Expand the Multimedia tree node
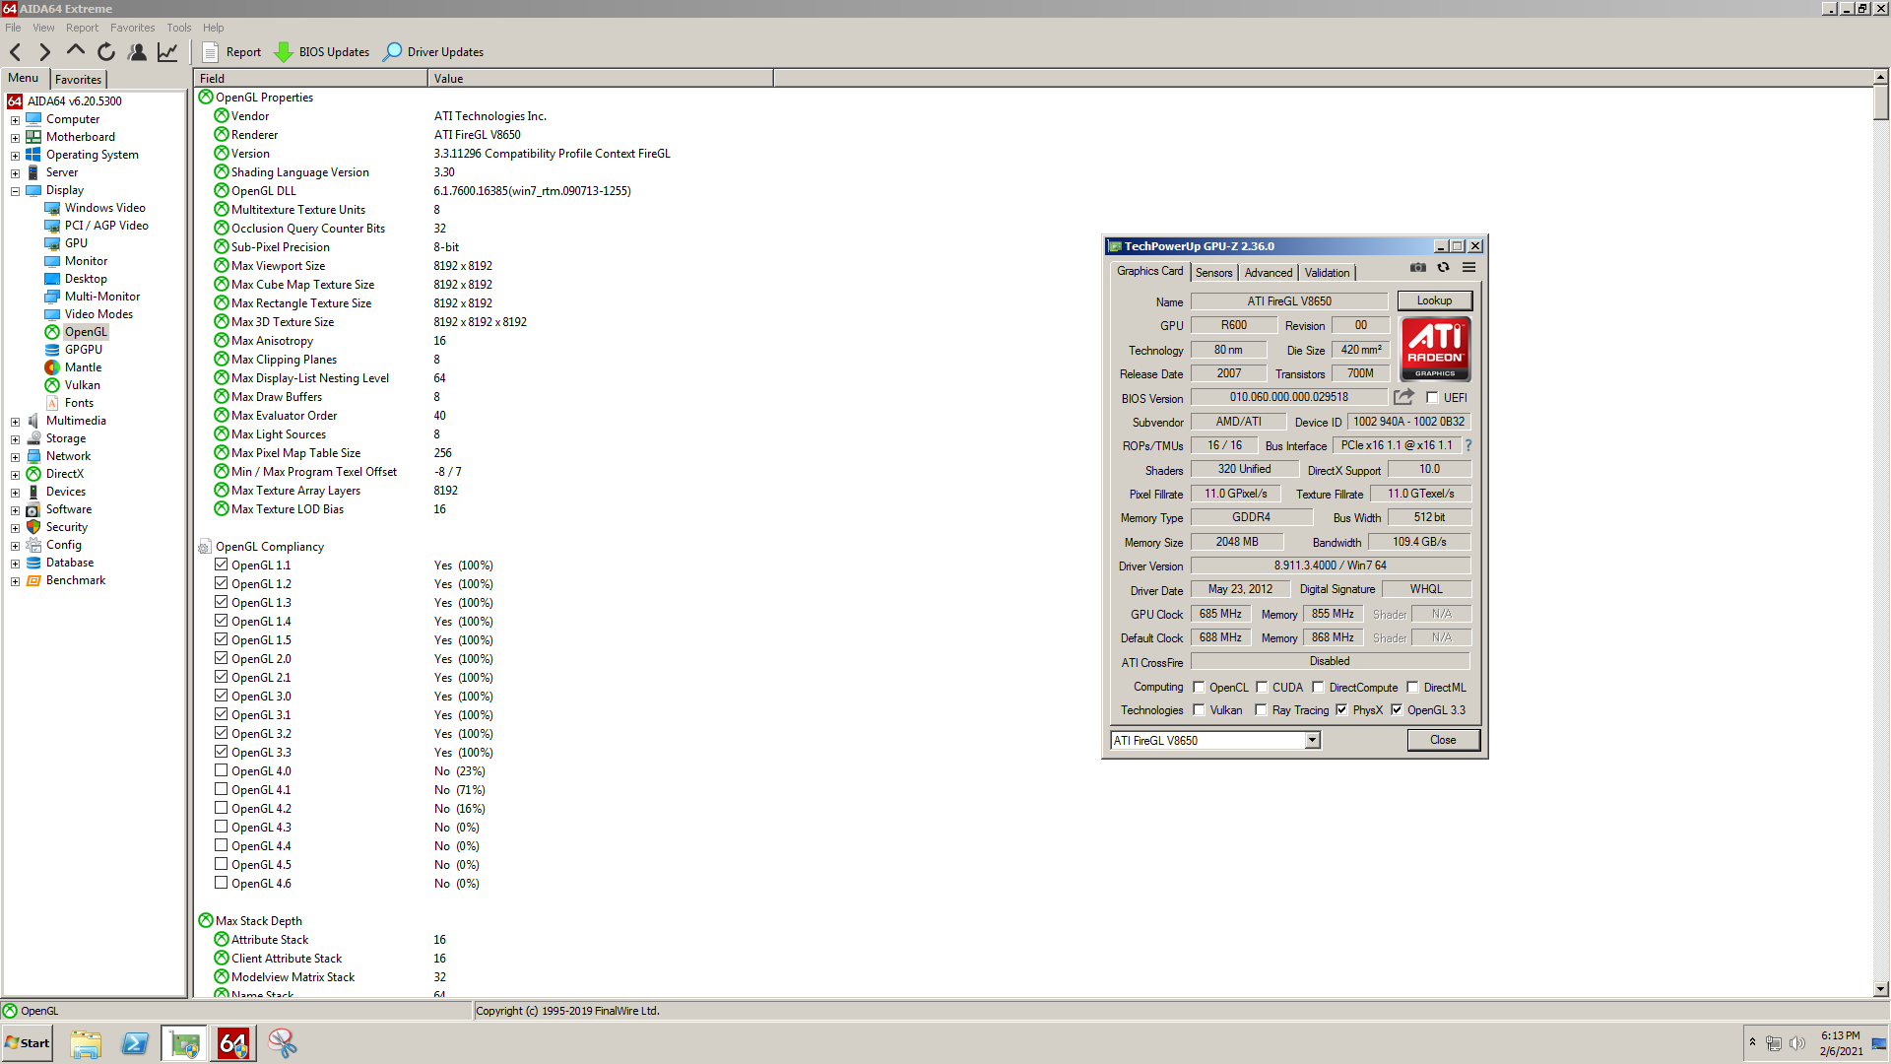This screenshot has height=1064, width=1891. [x=15, y=422]
